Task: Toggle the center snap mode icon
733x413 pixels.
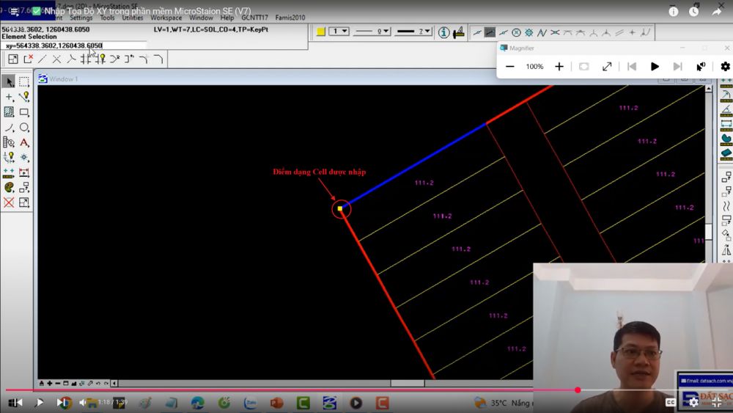Action: point(516,32)
